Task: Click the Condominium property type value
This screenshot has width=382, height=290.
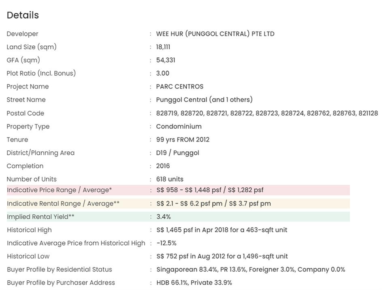Action: 179,126
